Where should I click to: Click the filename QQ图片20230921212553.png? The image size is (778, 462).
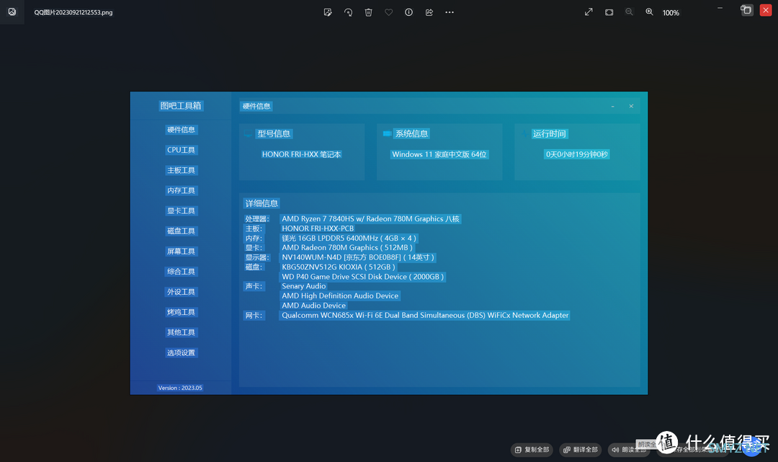(73, 12)
